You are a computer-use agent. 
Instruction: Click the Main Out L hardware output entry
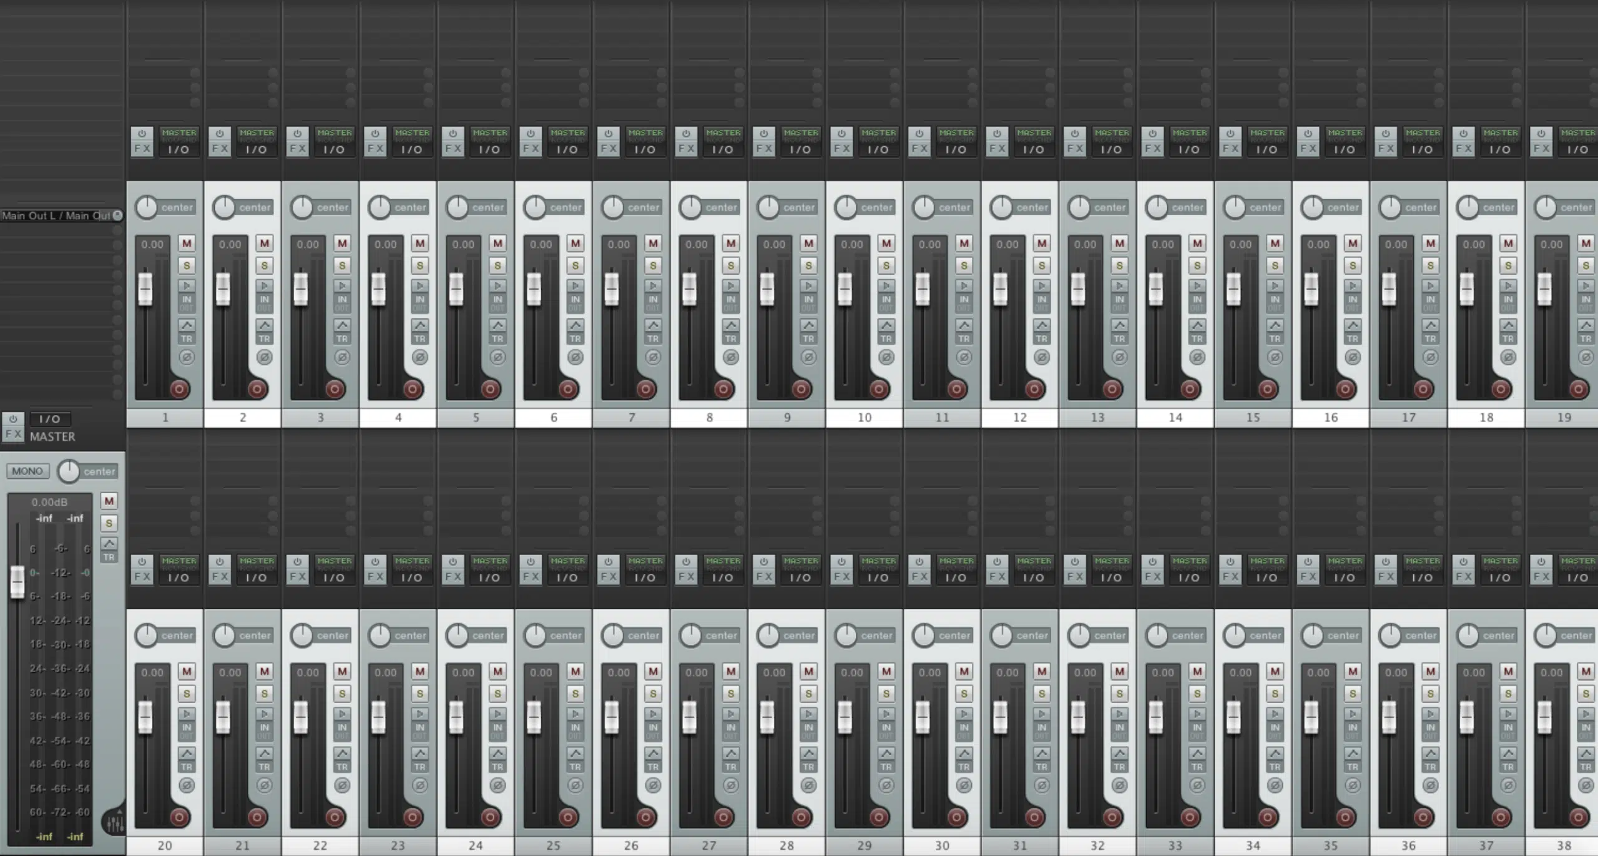pyautogui.click(x=57, y=215)
